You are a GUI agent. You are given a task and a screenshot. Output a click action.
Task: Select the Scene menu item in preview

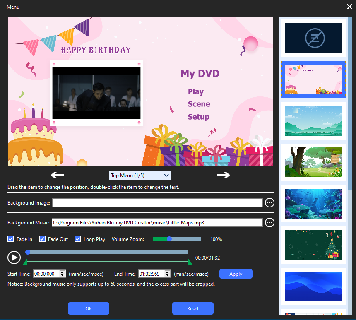point(199,104)
